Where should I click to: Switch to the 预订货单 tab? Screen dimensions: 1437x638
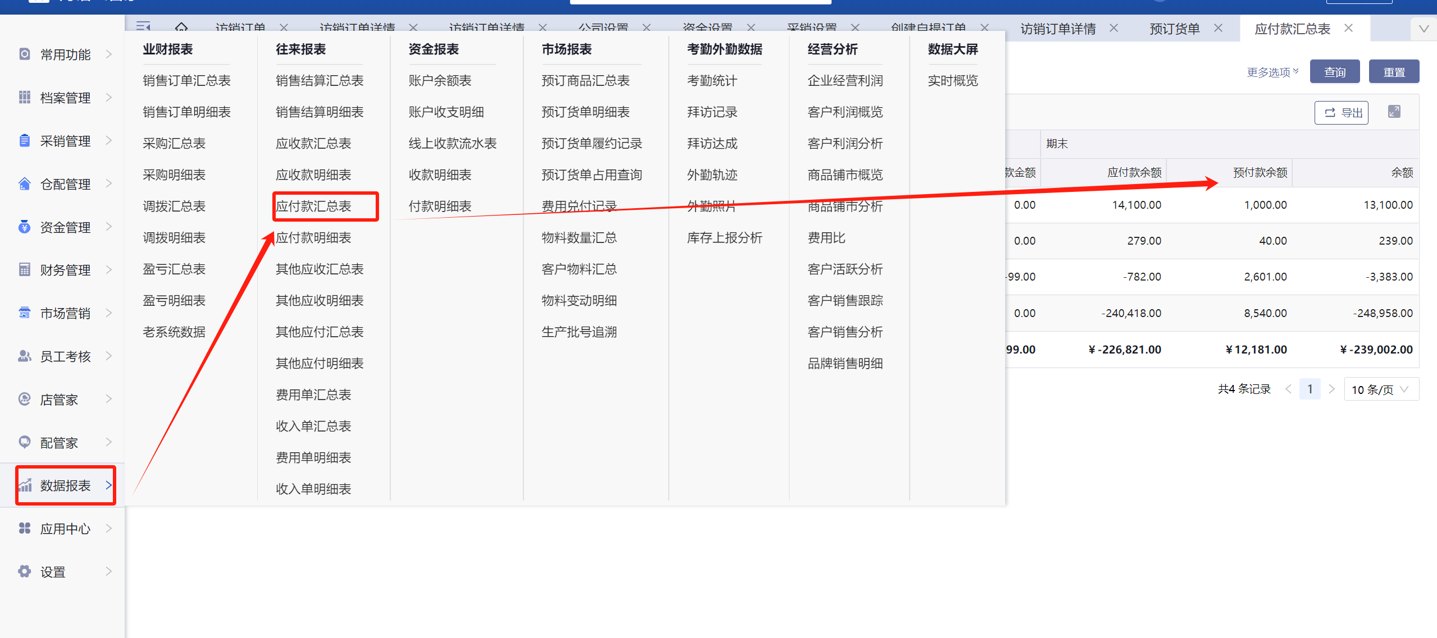(1174, 29)
